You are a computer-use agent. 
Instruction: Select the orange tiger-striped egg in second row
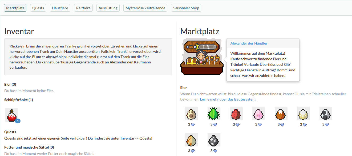click(x=192, y=140)
